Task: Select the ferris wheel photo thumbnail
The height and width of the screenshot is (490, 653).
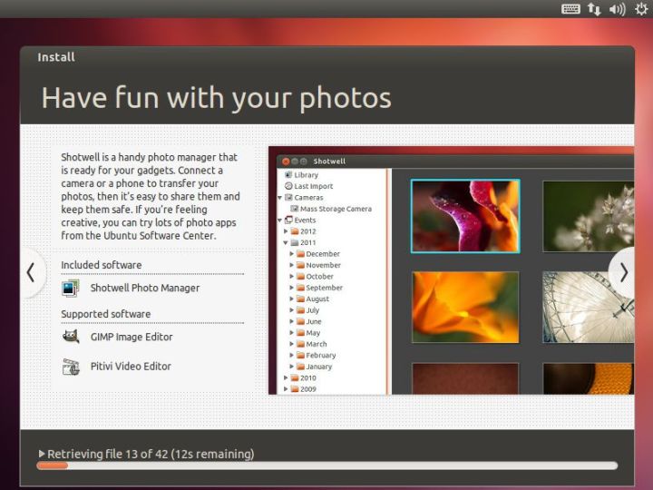Action: [589, 308]
